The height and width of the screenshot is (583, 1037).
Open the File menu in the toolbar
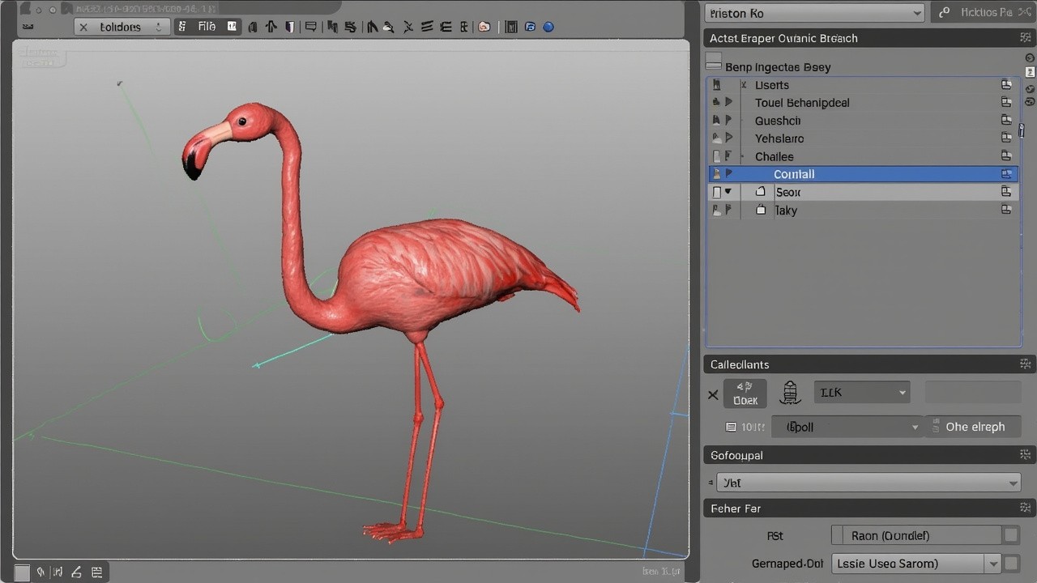coord(207,27)
